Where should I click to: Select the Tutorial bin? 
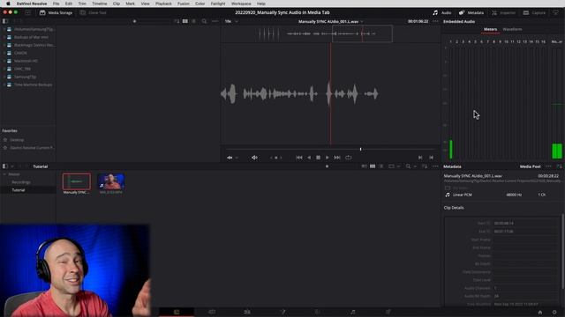19,190
